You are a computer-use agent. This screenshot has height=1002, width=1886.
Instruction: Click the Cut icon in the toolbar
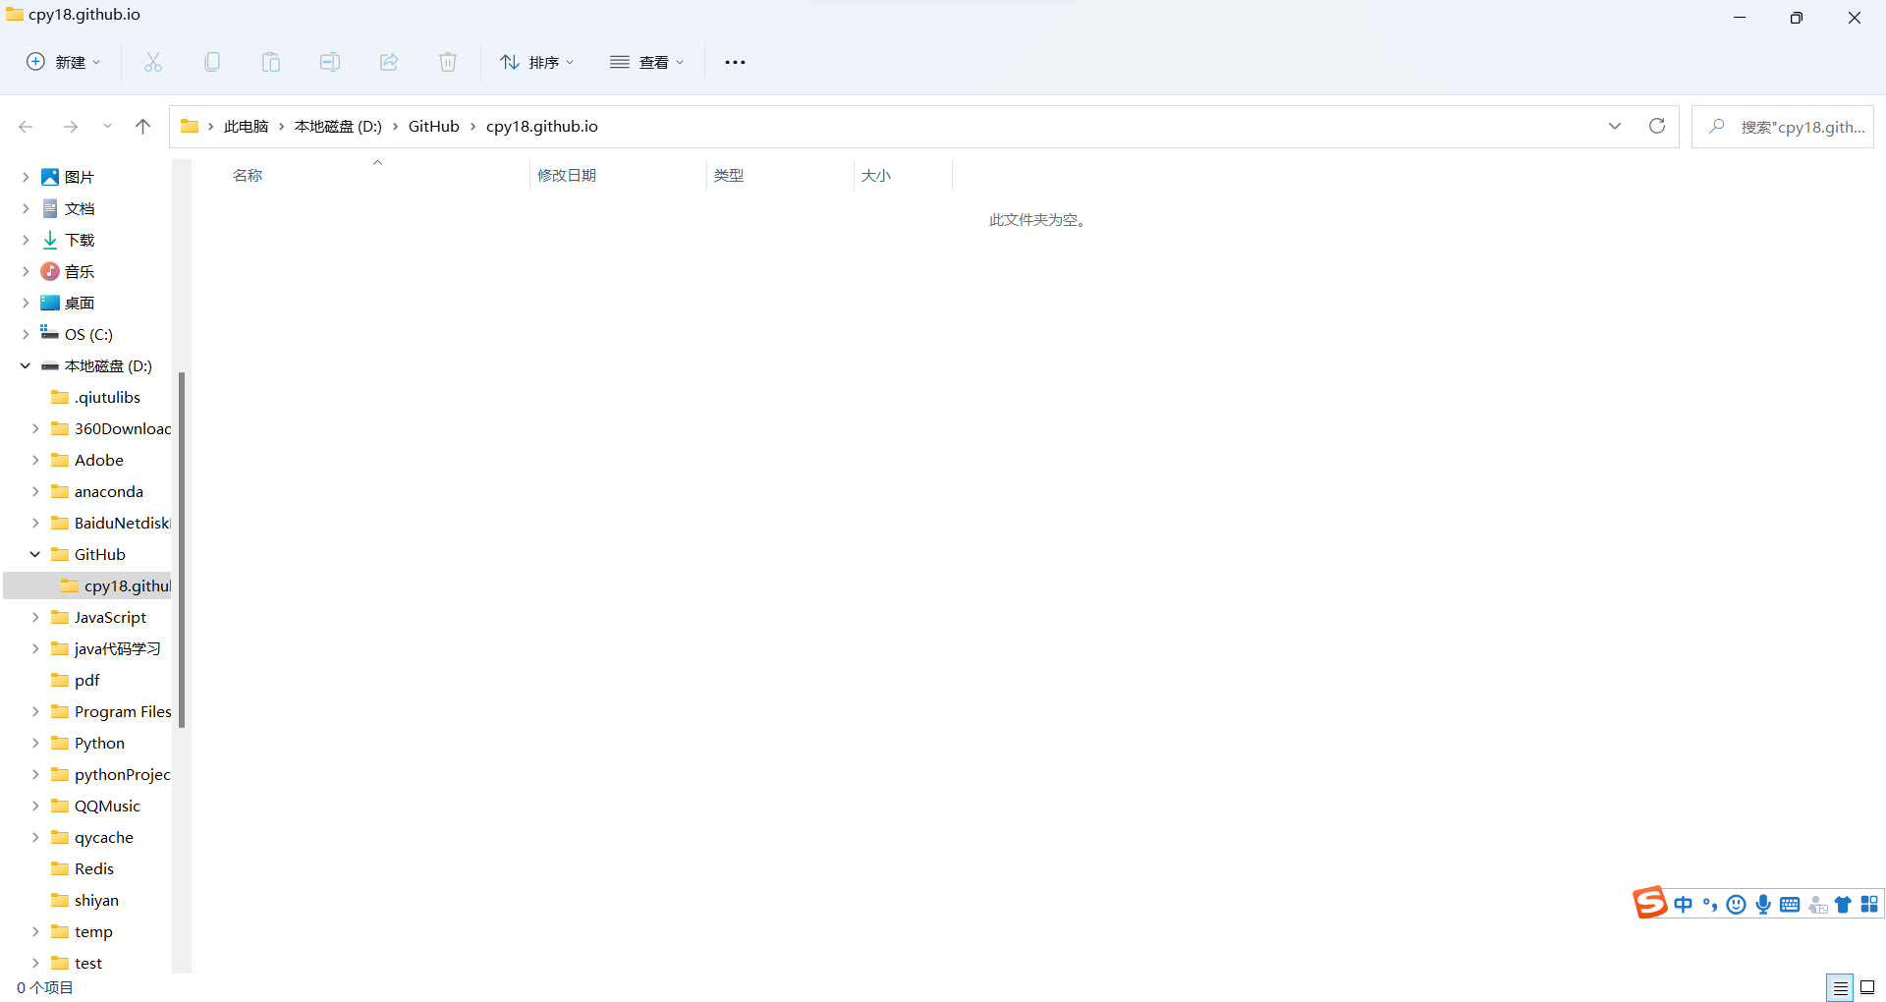pyautogui.click(x=153, y=61)
